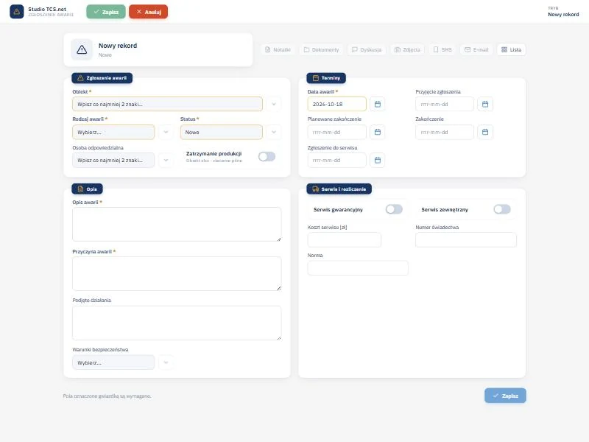Expand the Rodzaj awarii dropdown arrow
Image resolution: width=589 pixels, height=442 pixels.
166,132
